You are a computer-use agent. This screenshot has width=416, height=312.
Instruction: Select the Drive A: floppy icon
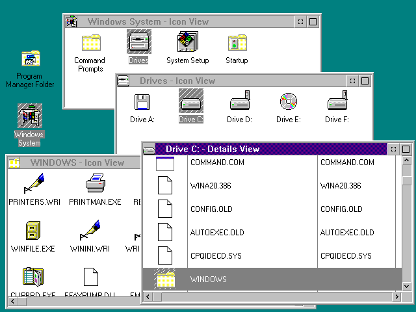[142, 103]
